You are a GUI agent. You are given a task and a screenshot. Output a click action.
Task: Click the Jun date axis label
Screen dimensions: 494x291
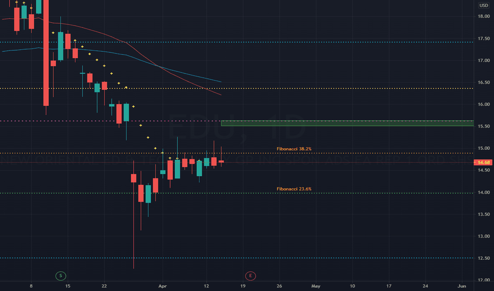[x=462, y=286]
